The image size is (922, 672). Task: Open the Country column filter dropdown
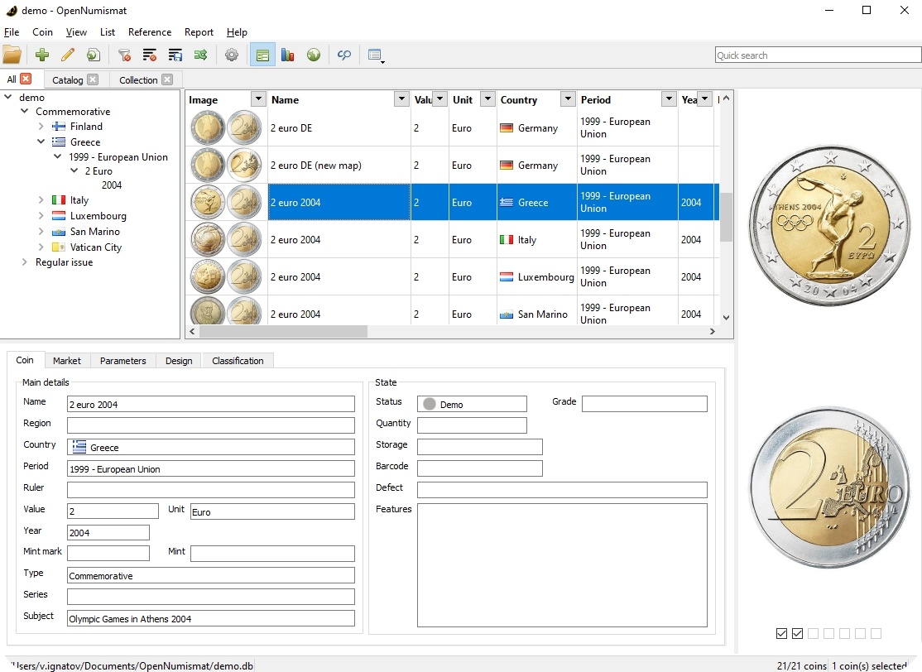point(568,98)
